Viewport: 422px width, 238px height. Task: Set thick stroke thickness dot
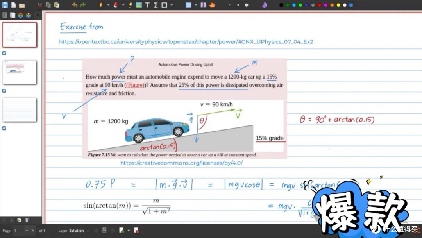pyautogui.click(x=247, y=5)
